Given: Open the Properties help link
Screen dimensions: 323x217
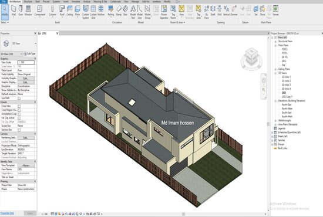Looking at the screenshot, I should pyautogui.click(x=7, y=213).
